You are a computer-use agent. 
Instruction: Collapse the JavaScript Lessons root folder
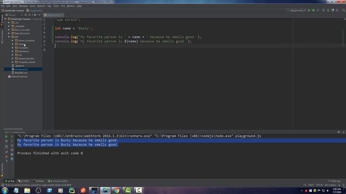[5, 19]
